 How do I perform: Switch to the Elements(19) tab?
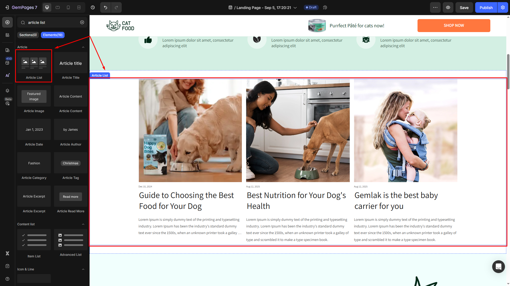tap(53, 35)
